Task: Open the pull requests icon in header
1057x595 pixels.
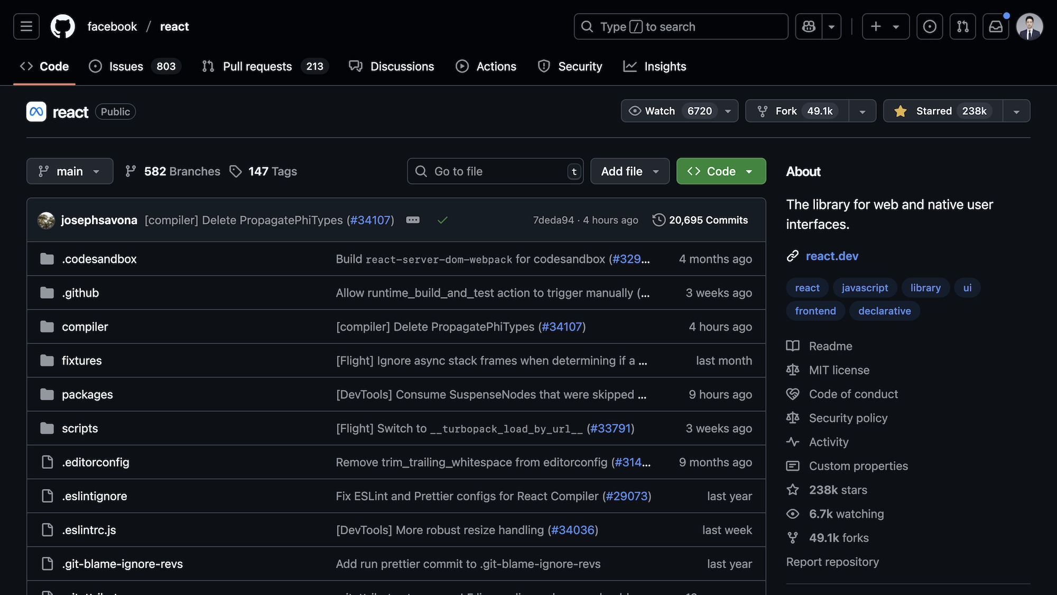Action: coord(962,26)
